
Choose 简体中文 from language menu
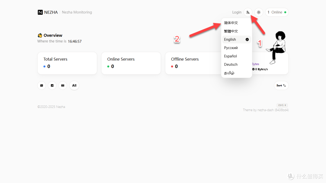pos(231,23)
